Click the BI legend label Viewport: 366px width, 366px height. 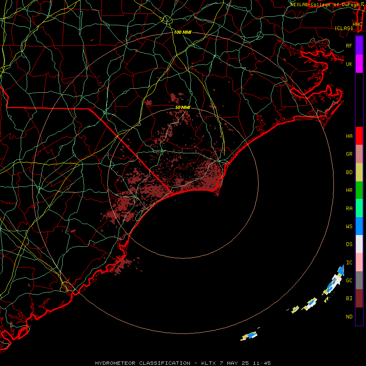[349, 298]
